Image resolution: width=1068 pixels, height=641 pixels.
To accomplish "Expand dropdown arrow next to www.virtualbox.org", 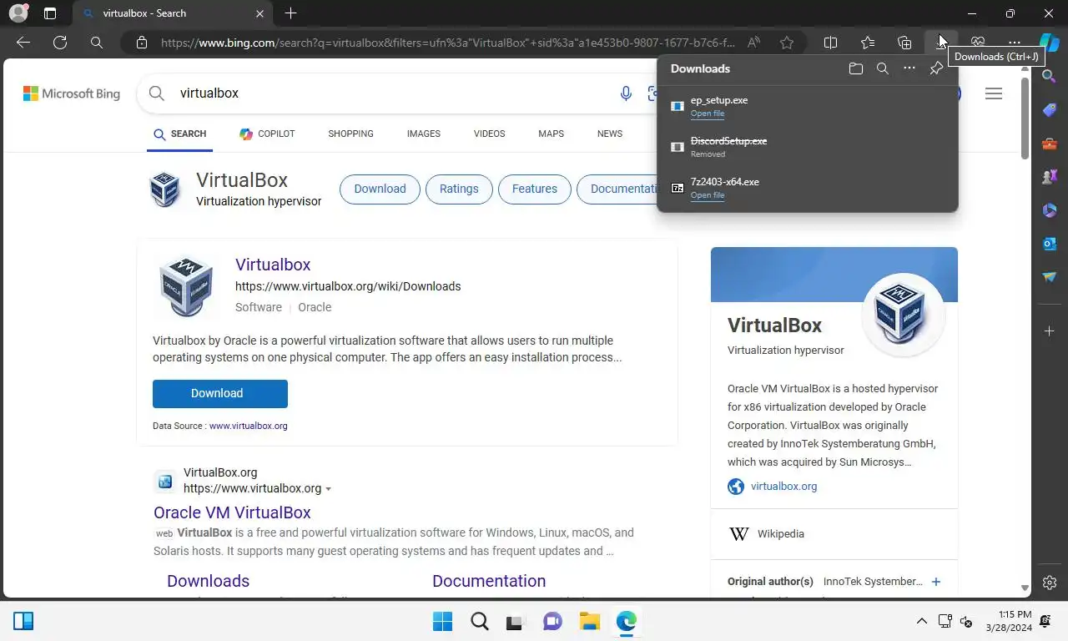I will coord(328,489).
